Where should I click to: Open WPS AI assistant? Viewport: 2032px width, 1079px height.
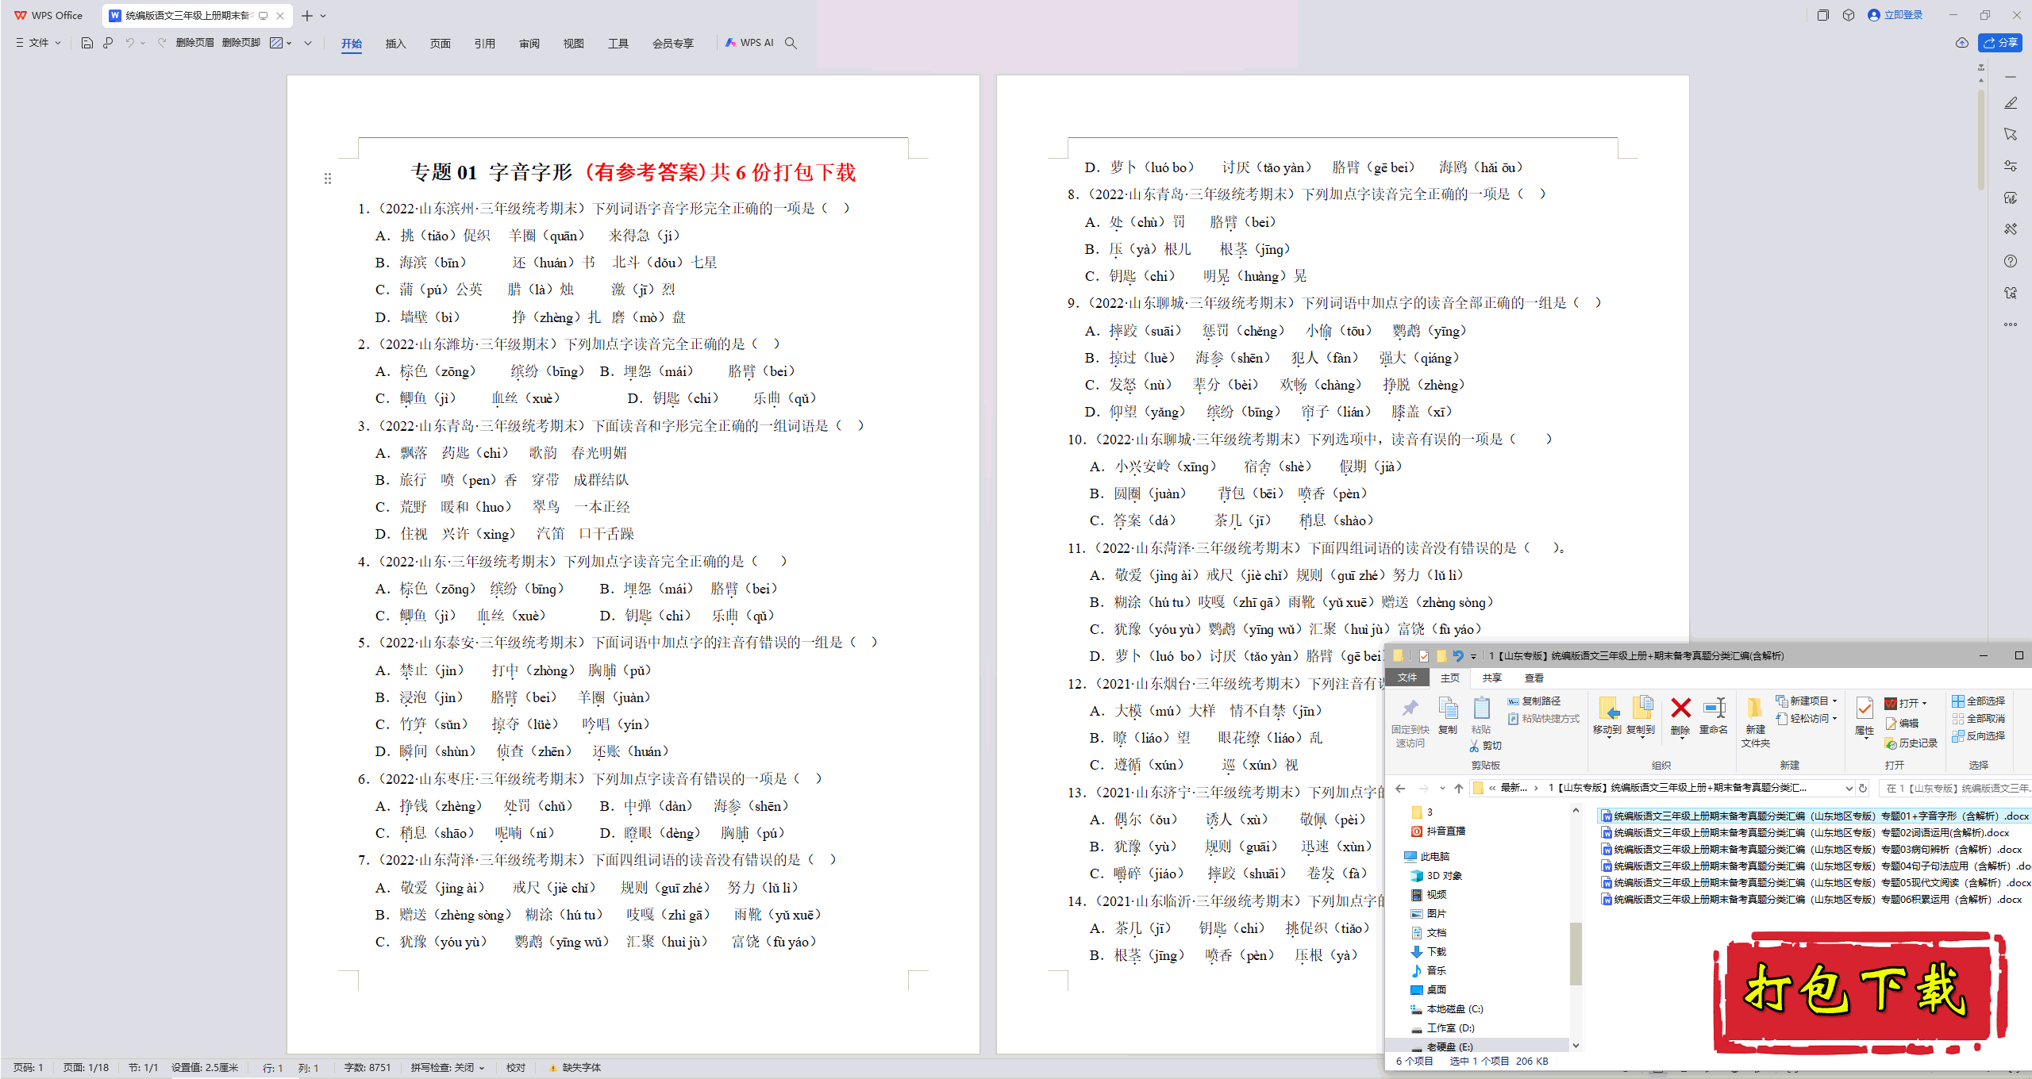tap(749, 43)
